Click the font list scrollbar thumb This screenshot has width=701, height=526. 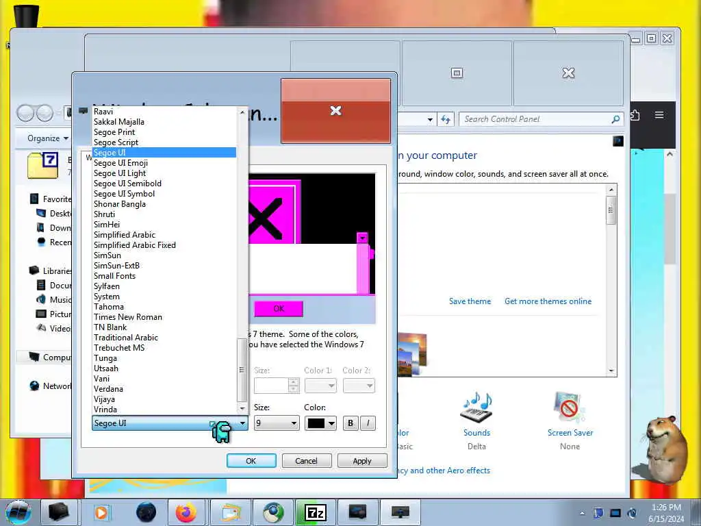(242, 370)
